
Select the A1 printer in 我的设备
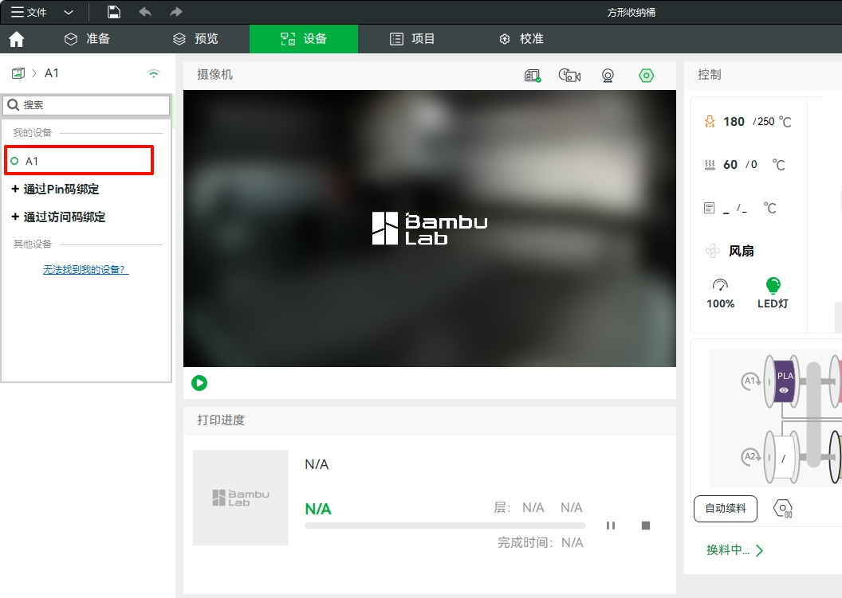pos(79,160)
